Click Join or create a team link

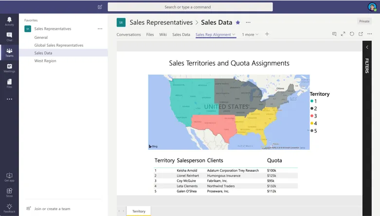pyautogui.click(x=52, y=209)
